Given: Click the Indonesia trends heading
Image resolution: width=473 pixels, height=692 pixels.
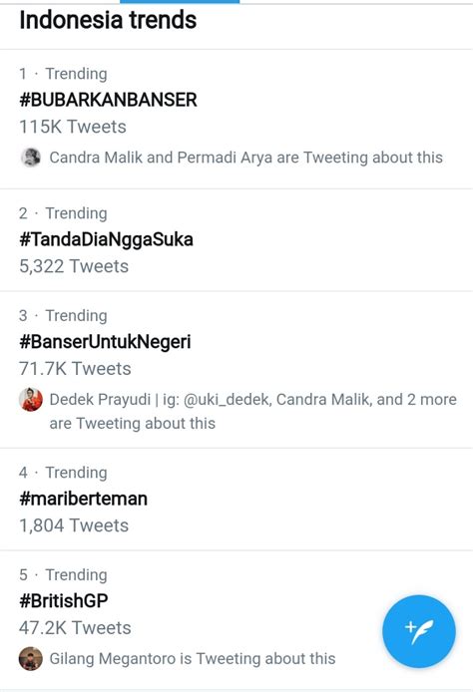Looking at the screenshot, I should 108,20.
